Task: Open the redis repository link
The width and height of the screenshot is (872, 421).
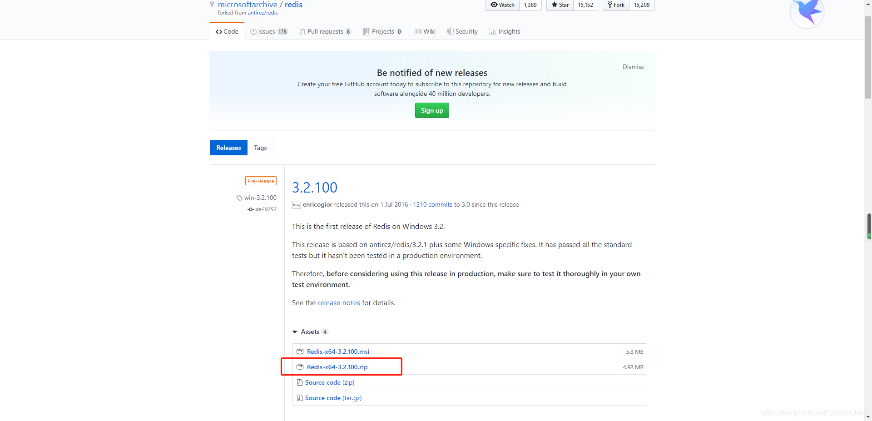Action: tap(293, 5)
